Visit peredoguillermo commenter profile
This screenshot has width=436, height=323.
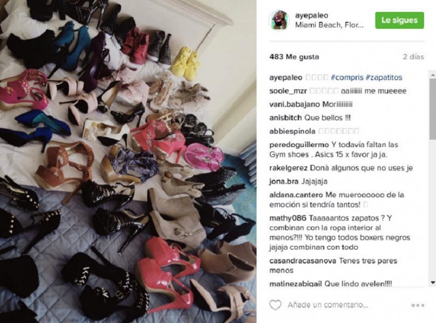pyautogui.click(x=299, y=145)
